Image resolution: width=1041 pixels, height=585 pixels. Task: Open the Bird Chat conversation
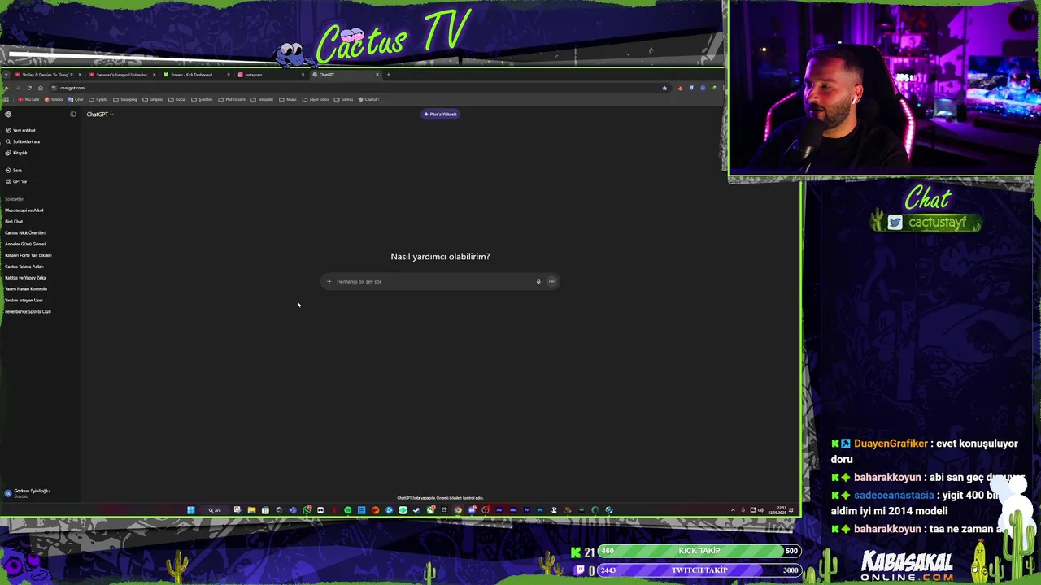pos(14,222)
